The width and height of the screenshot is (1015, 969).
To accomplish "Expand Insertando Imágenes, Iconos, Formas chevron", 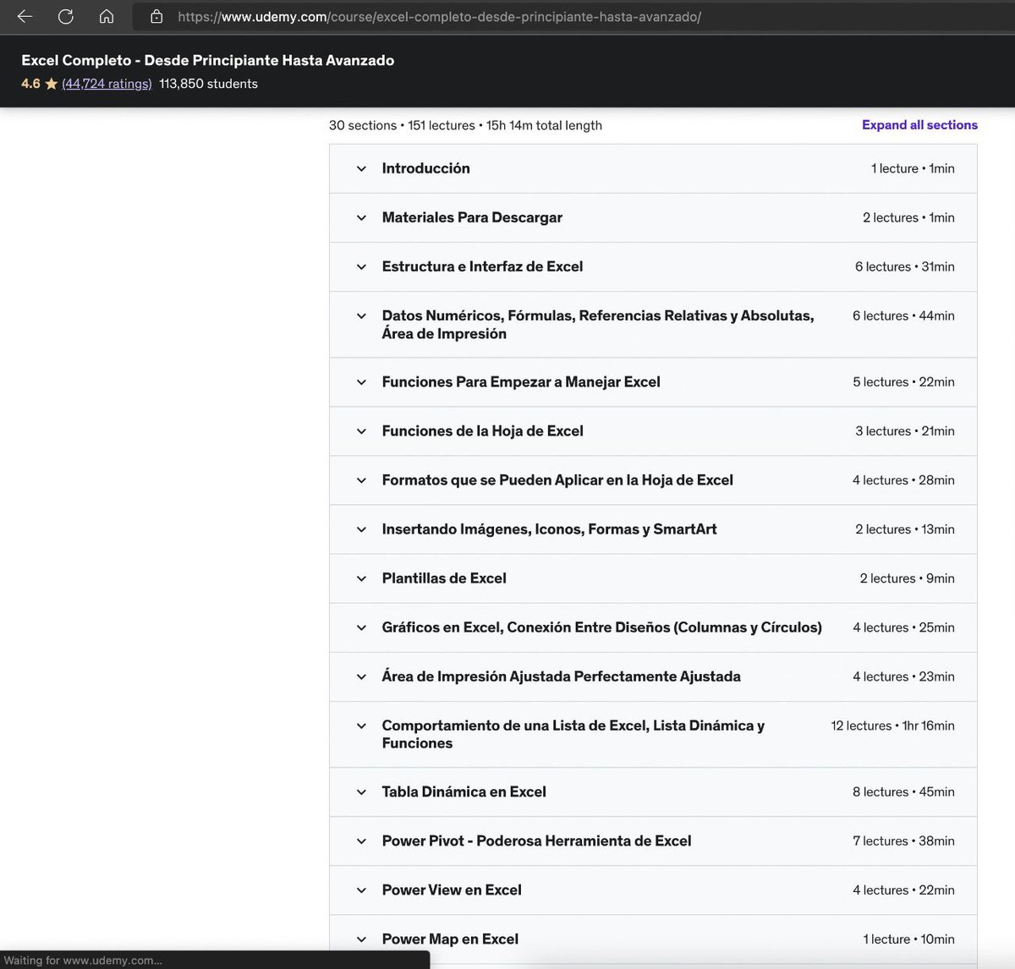I will click(361, 529).
